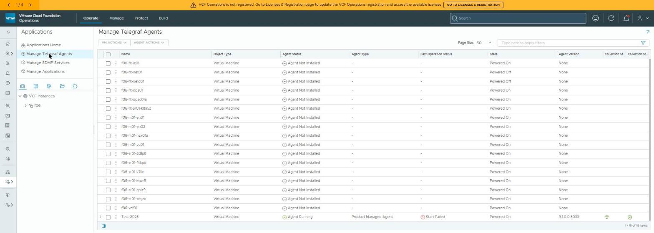Go to the next banner message arrow

coord(30,5)
